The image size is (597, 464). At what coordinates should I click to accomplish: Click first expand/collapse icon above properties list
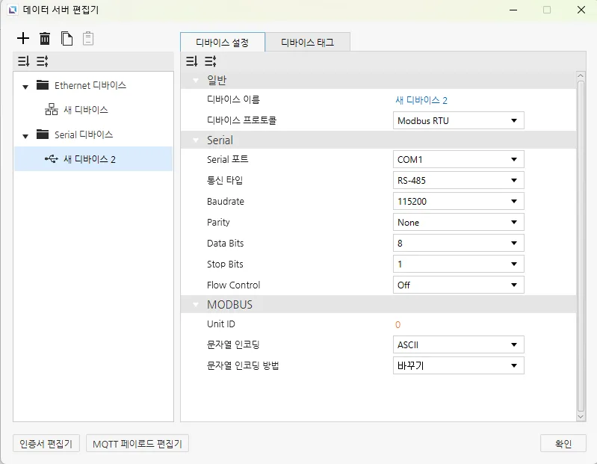(191, 61)
